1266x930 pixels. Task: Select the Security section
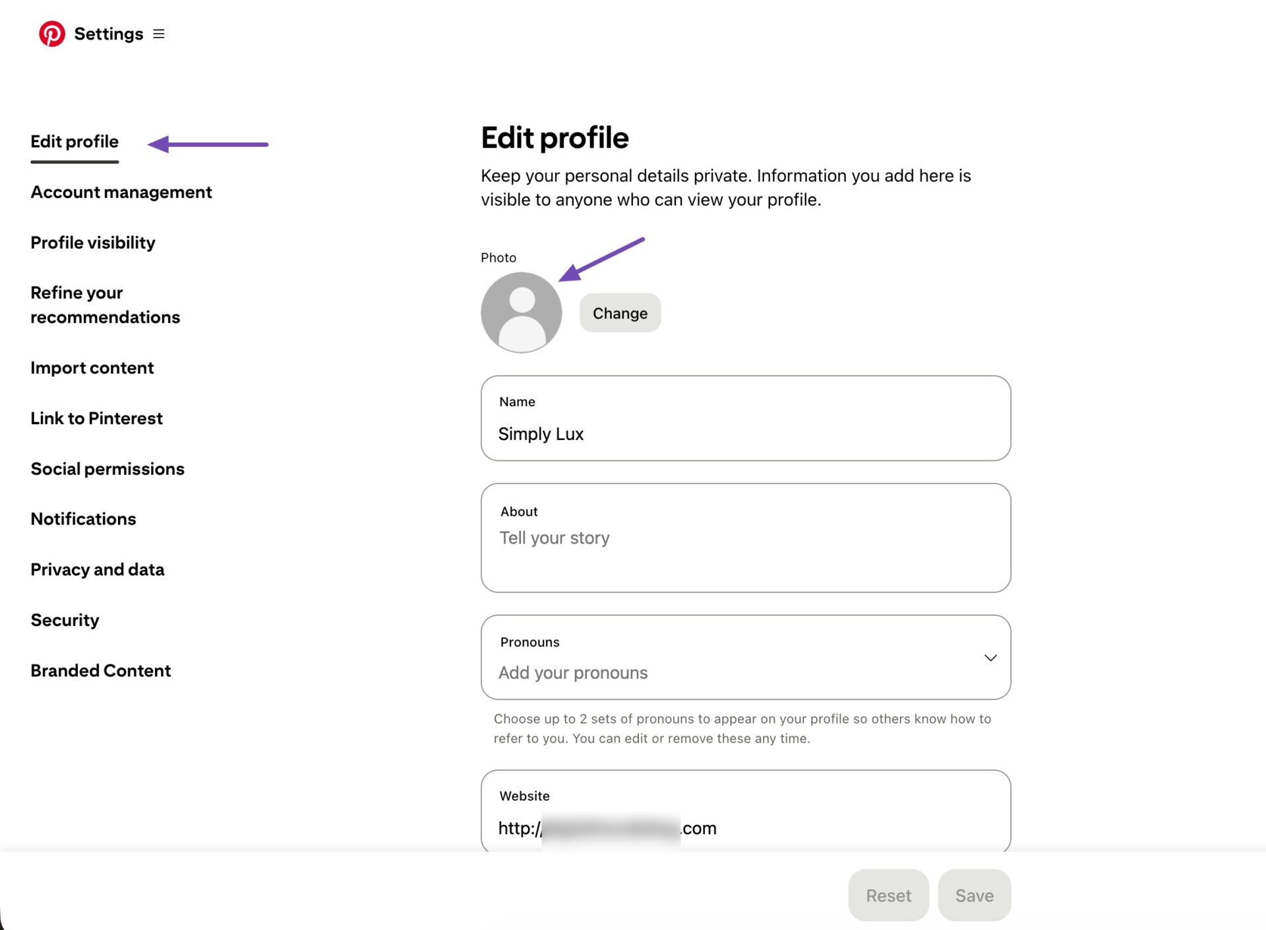(x=64, y=619)
